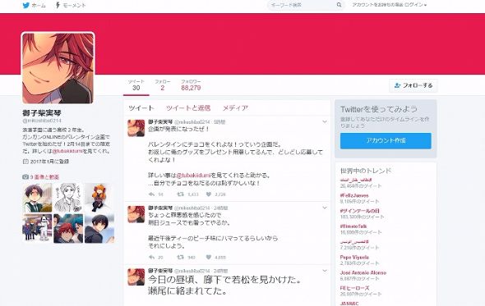The height and width of the screenshot is (306, 485).
Task: Switch to ツイートと返信 tab
Action: (188, 108)
